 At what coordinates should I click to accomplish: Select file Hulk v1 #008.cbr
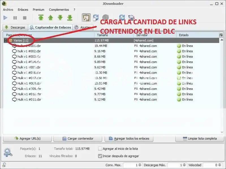[29, 83]
